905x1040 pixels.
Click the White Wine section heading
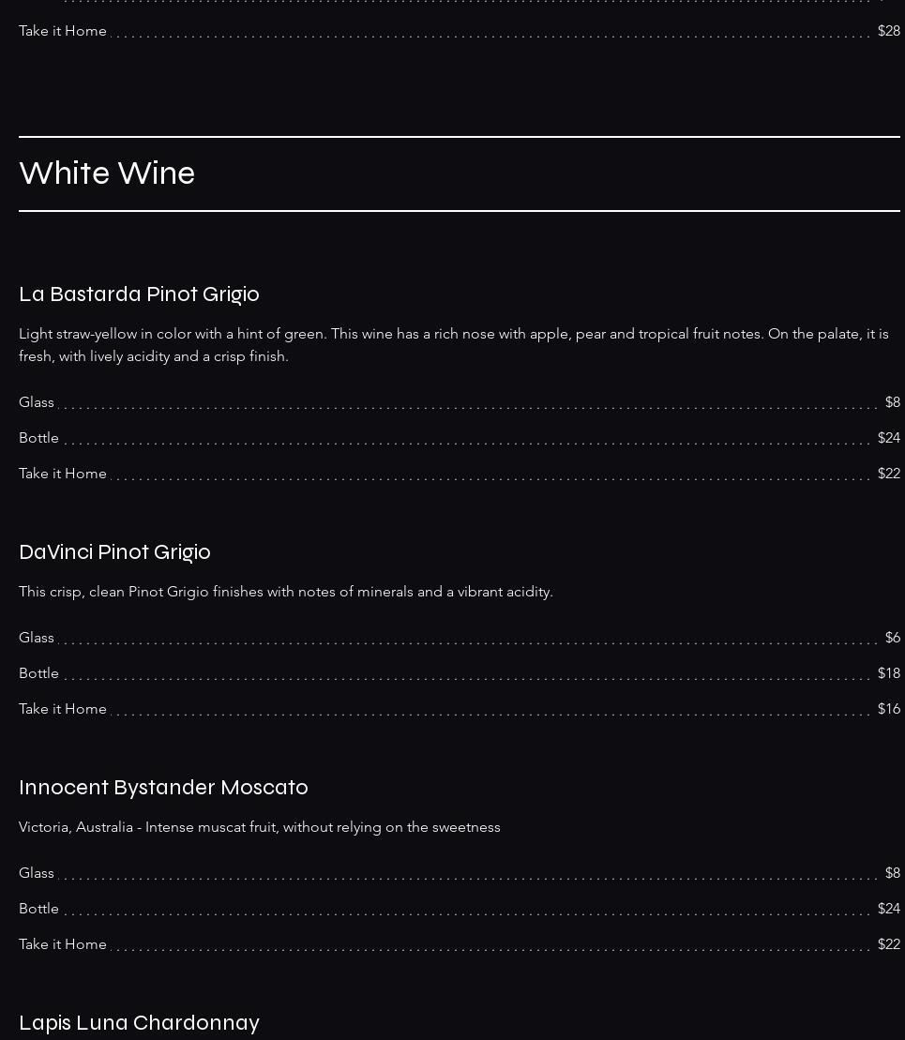(x=107, y=173)
